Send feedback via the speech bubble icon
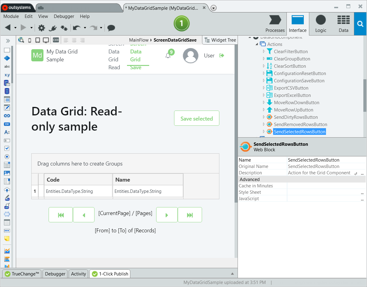 pyautogui.click(x=111, y=28)
